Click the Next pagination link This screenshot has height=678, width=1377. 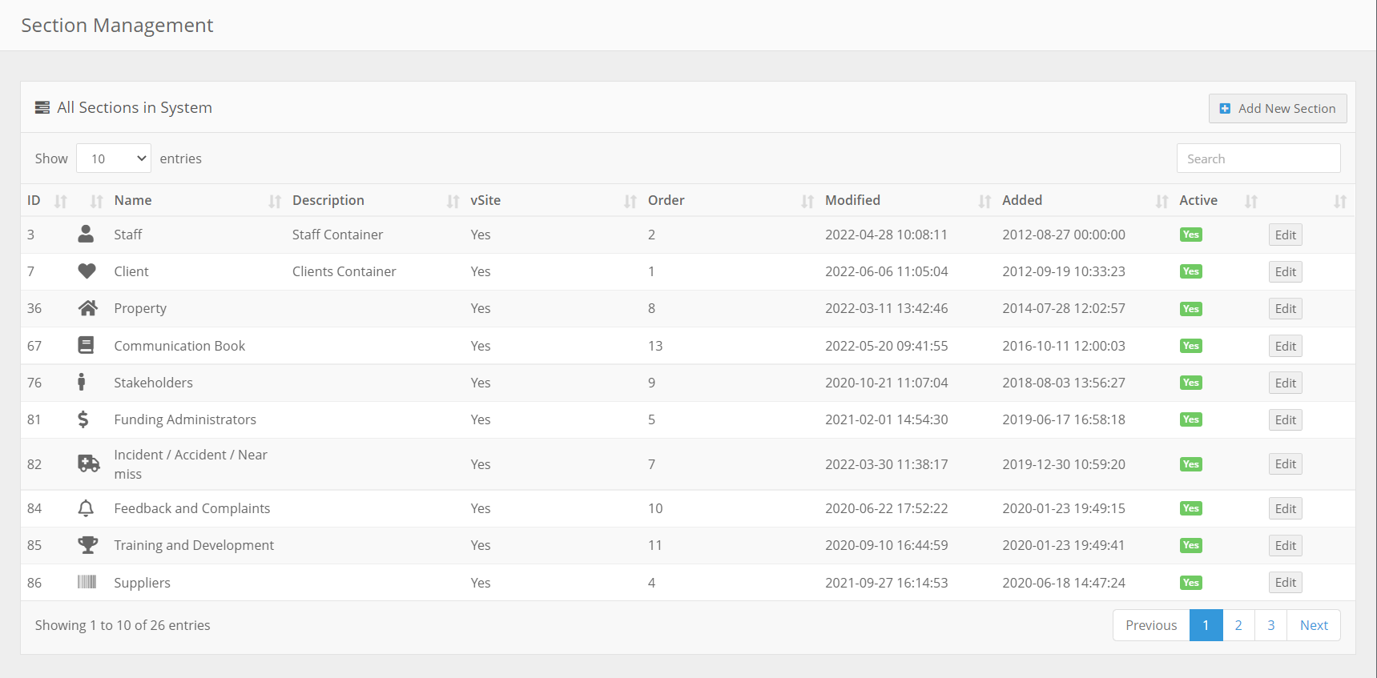pos(1314,625)
